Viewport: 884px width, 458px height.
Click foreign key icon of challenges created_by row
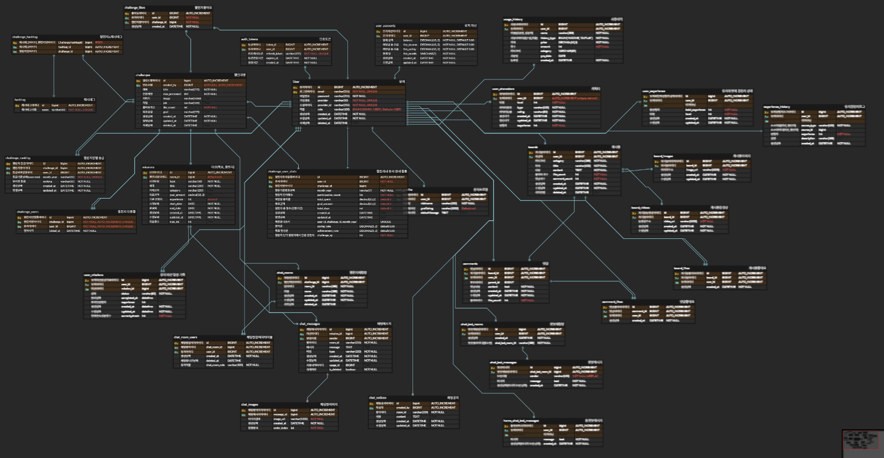pyautogui.click(x=138, y=85)
